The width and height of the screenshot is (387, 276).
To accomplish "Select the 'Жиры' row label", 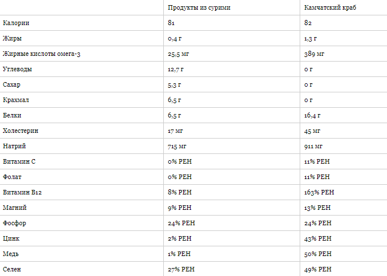I will click(x=13, y=39).
